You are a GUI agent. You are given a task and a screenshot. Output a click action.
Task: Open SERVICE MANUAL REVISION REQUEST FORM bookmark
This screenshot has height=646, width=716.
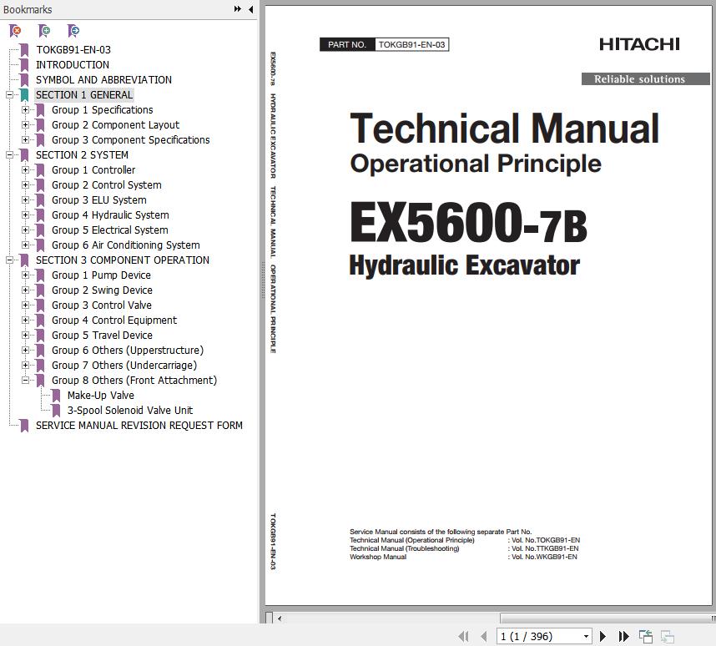[x=139, y=426]
